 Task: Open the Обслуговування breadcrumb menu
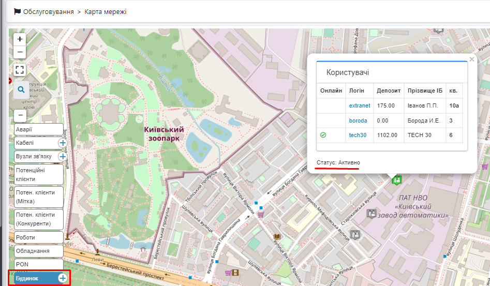pyautogui.click(x=48, y=11)
